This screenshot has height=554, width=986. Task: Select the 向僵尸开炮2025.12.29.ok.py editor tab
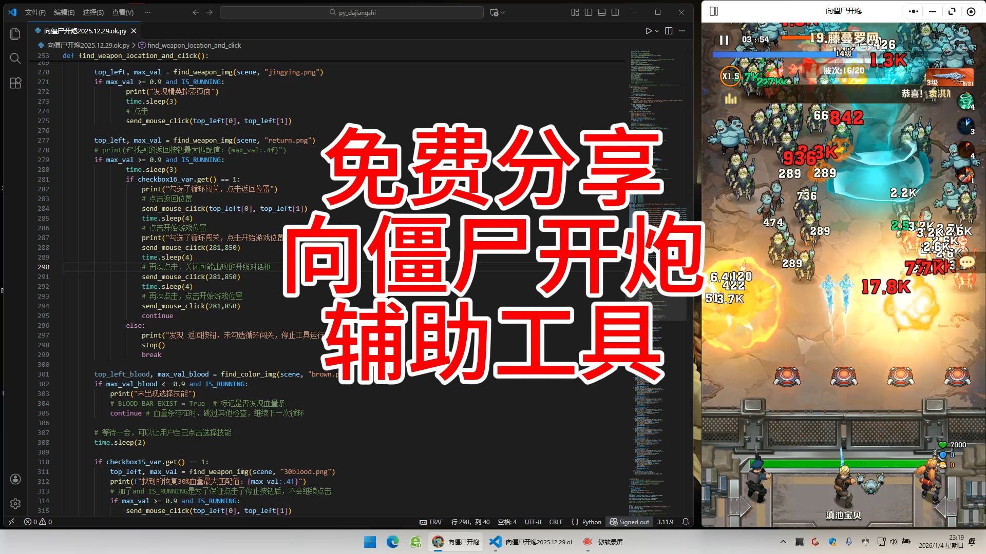(x=85, y=31)
